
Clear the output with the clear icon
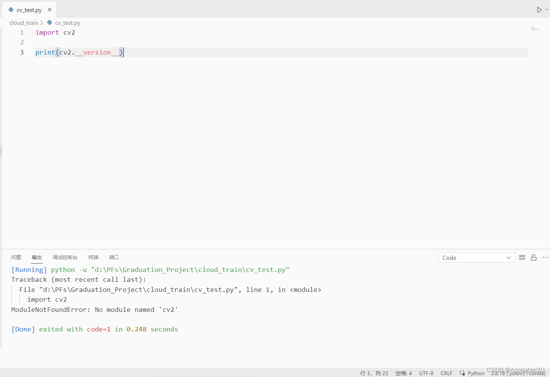click(x=522, y=258)
